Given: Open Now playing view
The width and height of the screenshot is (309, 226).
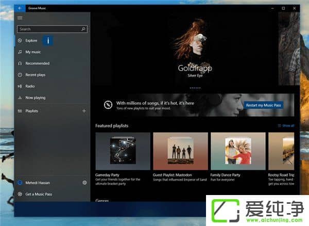Looking at the screenshot, I should [x=35, y=98].
